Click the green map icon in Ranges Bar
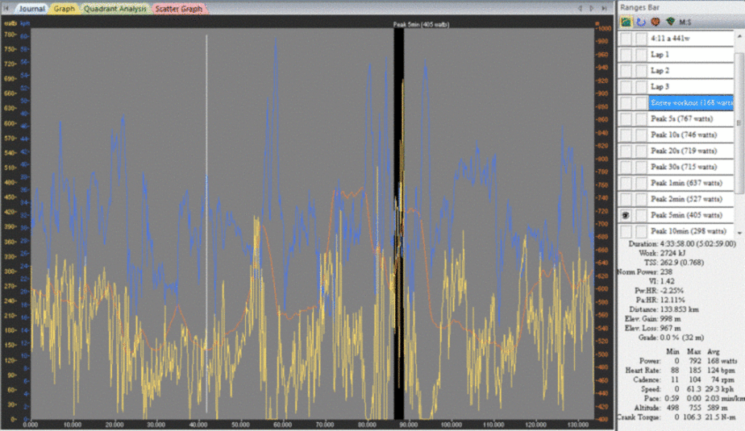The height and width of the screenshot is (431, 745). [x=626, y=21]
